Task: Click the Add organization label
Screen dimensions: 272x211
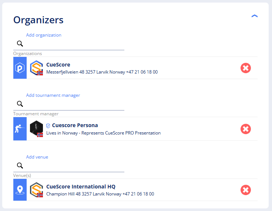Action: [44, 35]
